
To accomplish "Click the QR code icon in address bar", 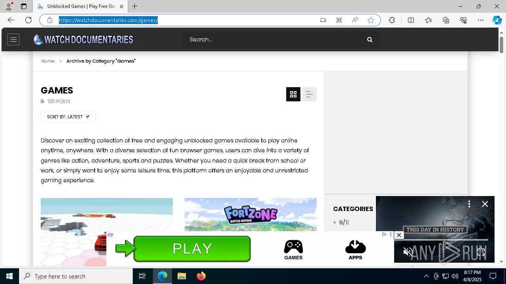I will point(339,20).
